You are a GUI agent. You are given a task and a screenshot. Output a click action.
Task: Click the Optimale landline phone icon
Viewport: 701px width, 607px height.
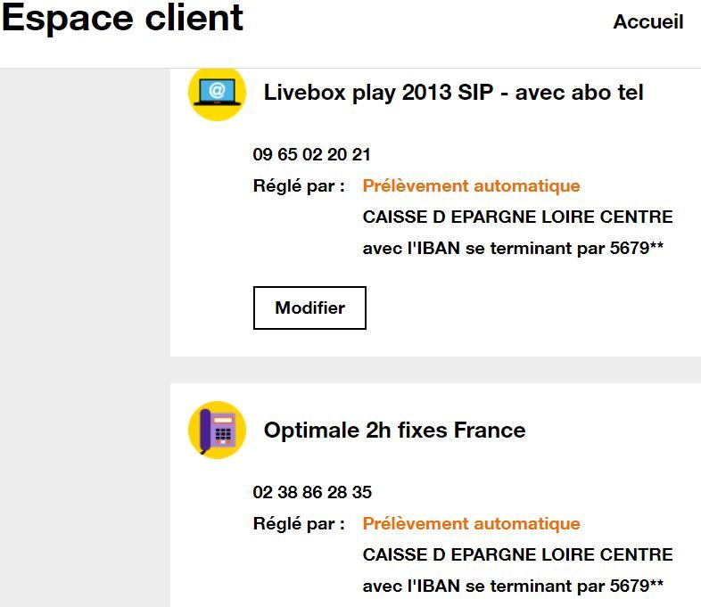click(x=217, y=431)
